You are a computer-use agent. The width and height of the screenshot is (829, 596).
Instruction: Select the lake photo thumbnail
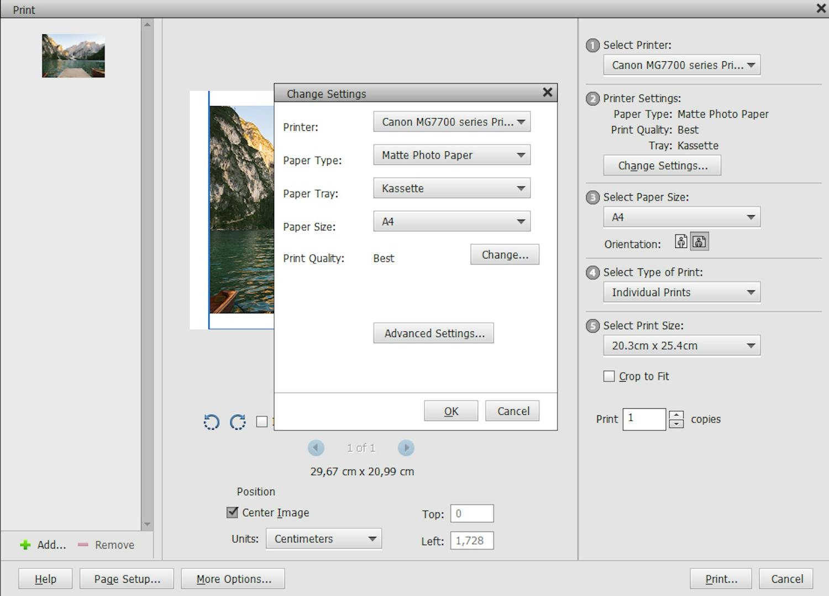click(73, 55)
